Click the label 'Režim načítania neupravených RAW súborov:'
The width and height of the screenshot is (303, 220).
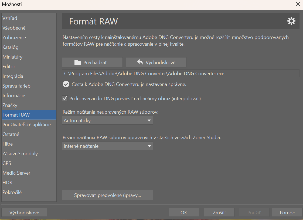tap(111, 112)
